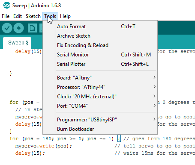Open the File menu
The image size is (195, 165).
point(6,16)
